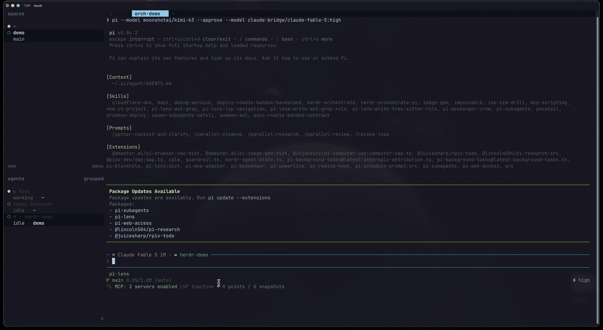This screenshot has width=603, height=330.
Task: Click the agents panel header
Action: click(x=16, y=179)
